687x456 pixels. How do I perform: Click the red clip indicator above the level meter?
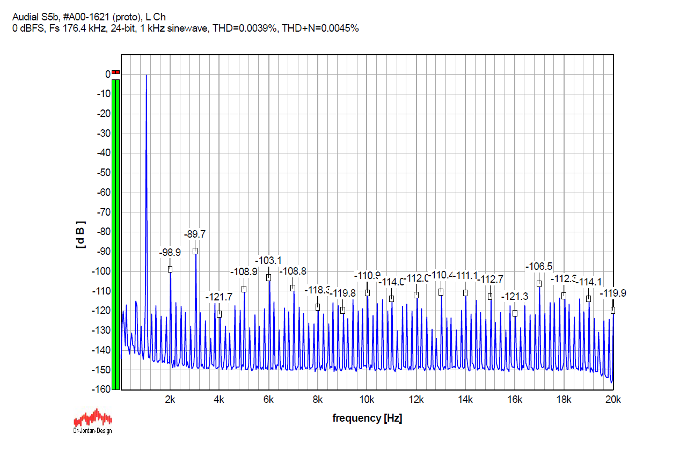pyautogui.click(x=116, y=72)
